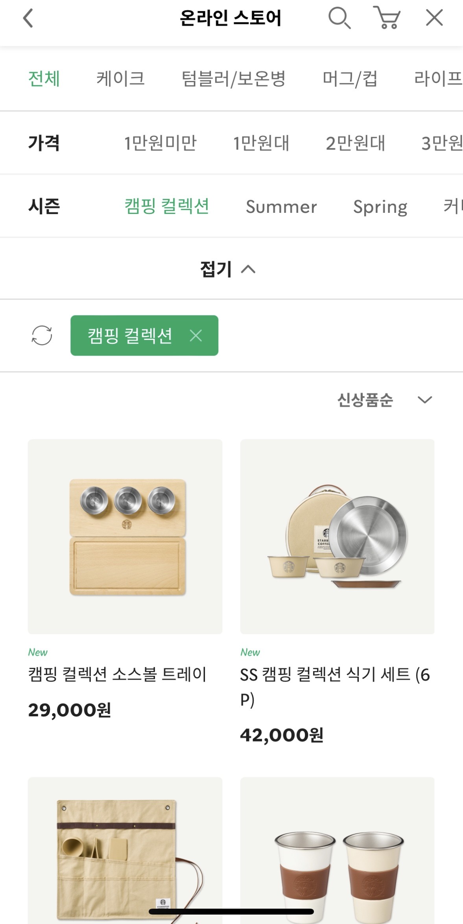This screenshot has width=463, height=924.
Task: Close the online store with X icon
Action: click(434, 18)
